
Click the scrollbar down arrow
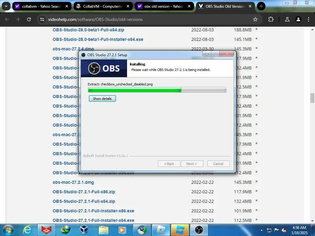pos(312,221)
